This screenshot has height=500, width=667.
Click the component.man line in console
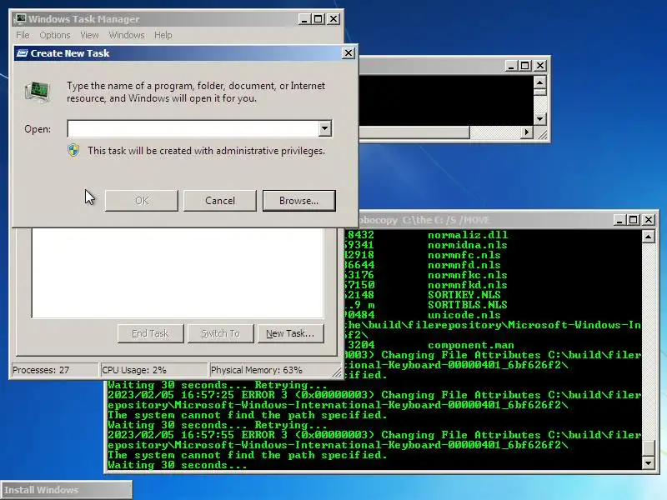click(471, 345)
